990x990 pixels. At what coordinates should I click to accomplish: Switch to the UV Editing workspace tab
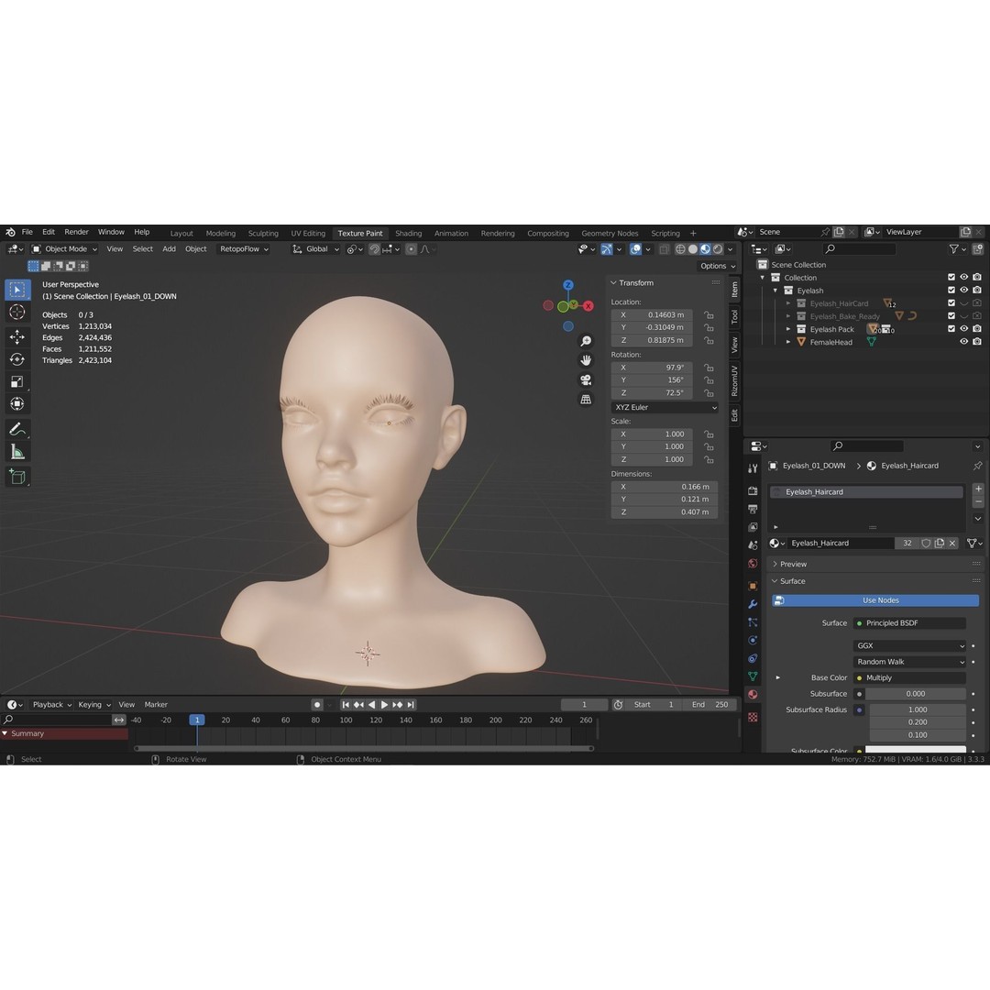tap(308, 233)
